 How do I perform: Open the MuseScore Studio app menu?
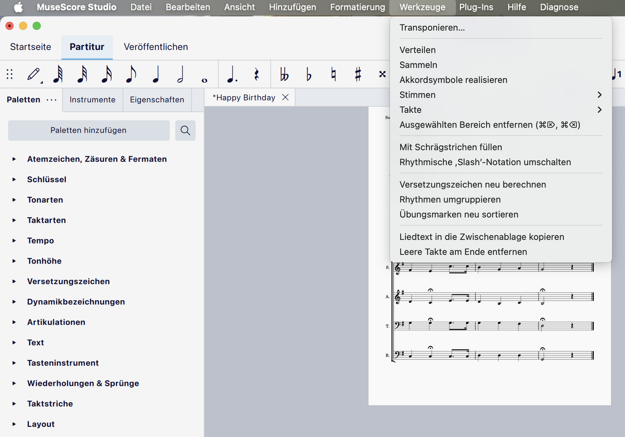tap(77, 7)
